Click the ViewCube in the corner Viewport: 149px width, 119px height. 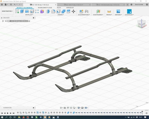click(x=142, y=24)
